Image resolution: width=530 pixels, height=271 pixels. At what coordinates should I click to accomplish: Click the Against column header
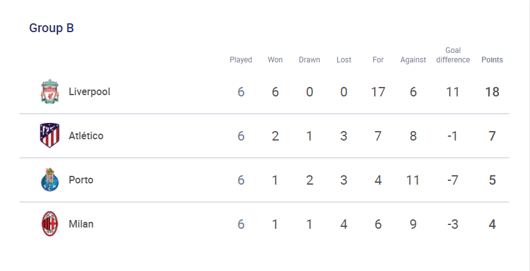(413, 60)
